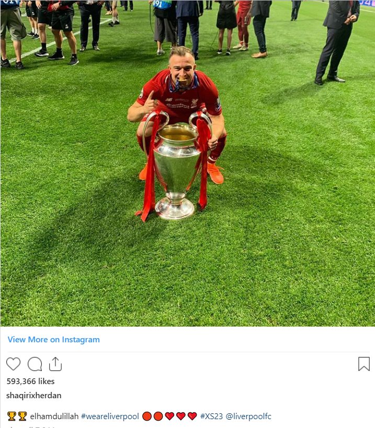Image resolution: width=375 pixels, height=428 pixels.
Task: Click the first red circle emoji
Action: click(147, 417)
